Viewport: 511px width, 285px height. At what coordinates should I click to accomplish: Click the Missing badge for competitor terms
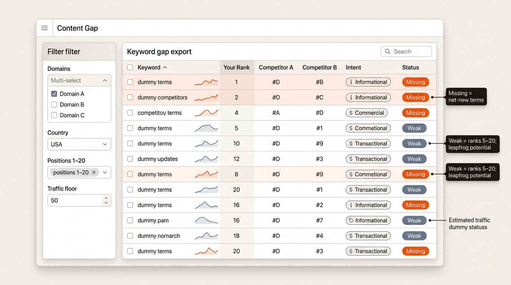coord(416,113)
